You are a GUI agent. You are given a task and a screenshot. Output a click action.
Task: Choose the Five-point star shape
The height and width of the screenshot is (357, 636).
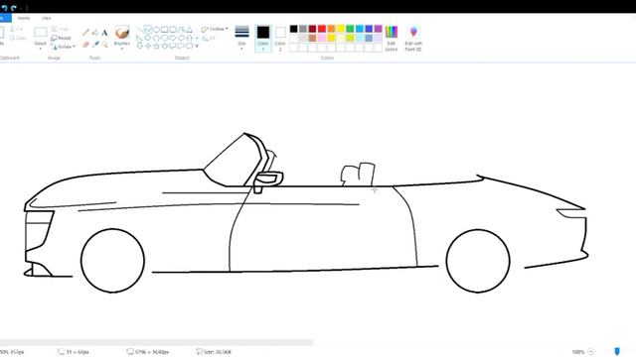pos(156,47)
